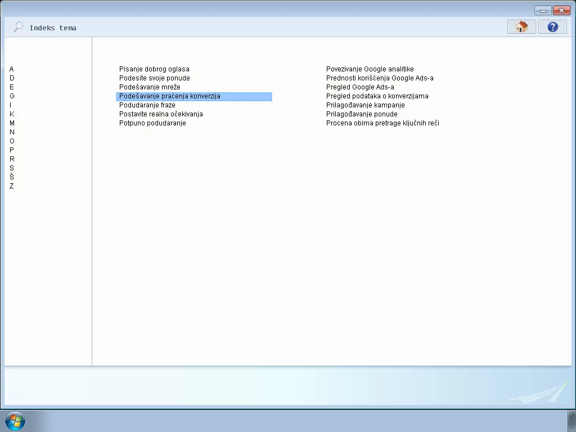Jump to index letter D
The height and width of the screenshot is (432, 576).
(x=12, y=78)
